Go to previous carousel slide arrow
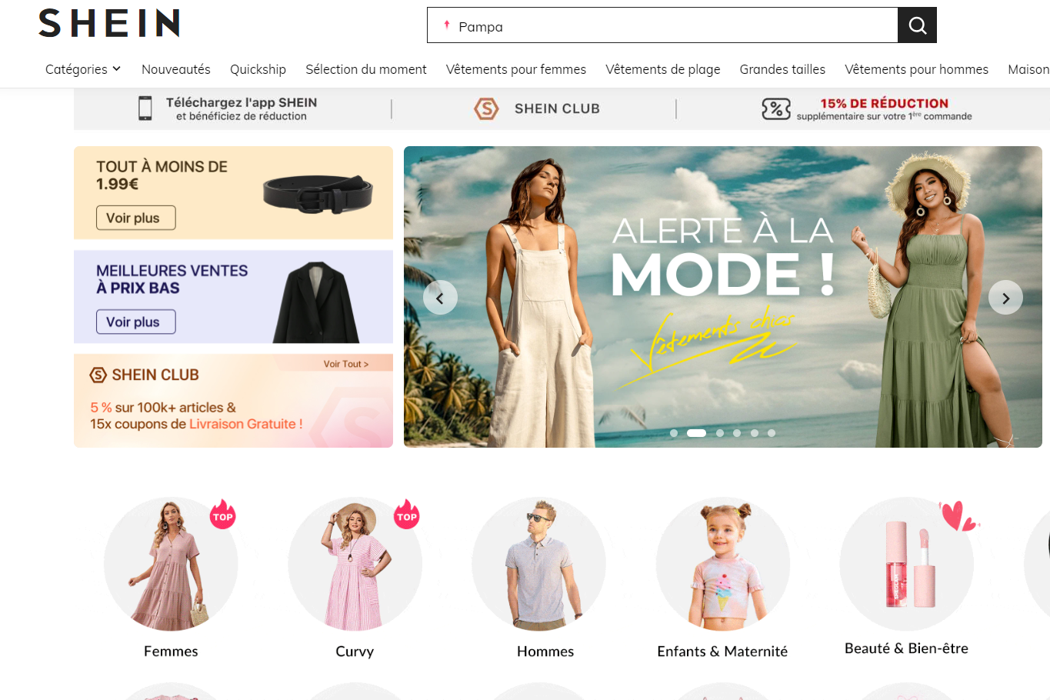Screen dimensions: 1050x700 pyautogui.click(x=440, y=298)
